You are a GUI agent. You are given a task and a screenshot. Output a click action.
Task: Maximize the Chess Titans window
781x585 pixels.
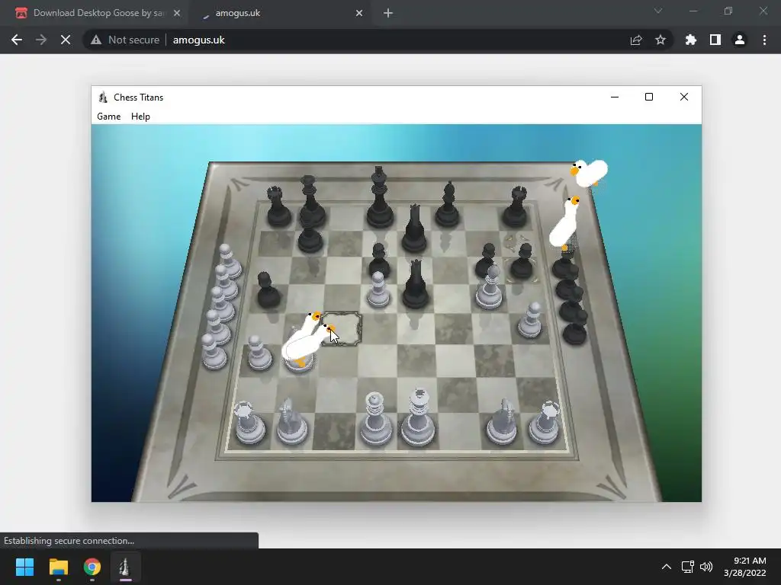[x=649, y=97]
